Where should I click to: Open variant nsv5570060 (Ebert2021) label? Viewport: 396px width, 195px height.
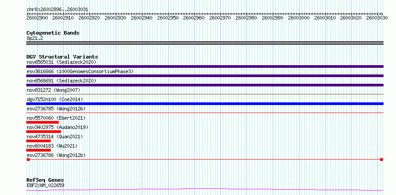[56, 118]
